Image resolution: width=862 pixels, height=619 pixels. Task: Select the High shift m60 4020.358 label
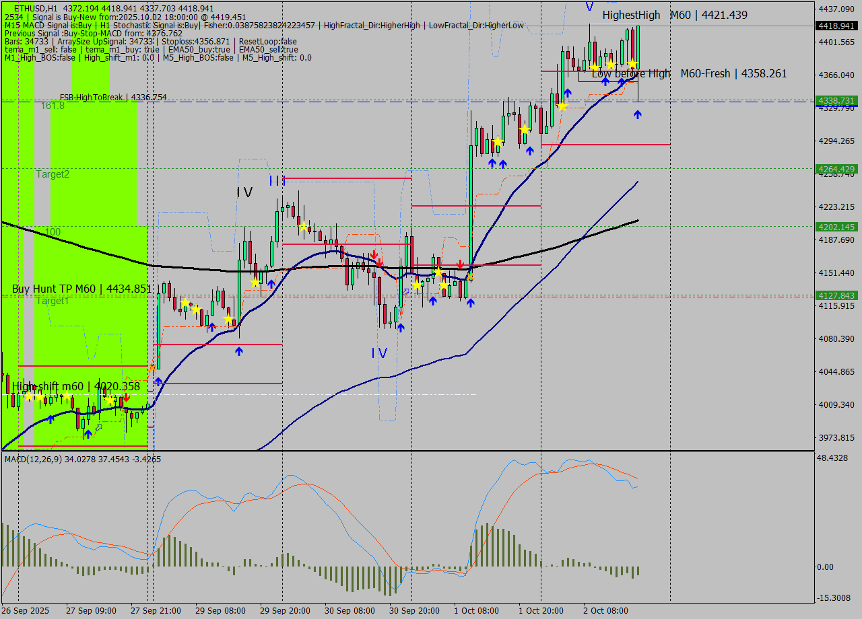[76, 386]
